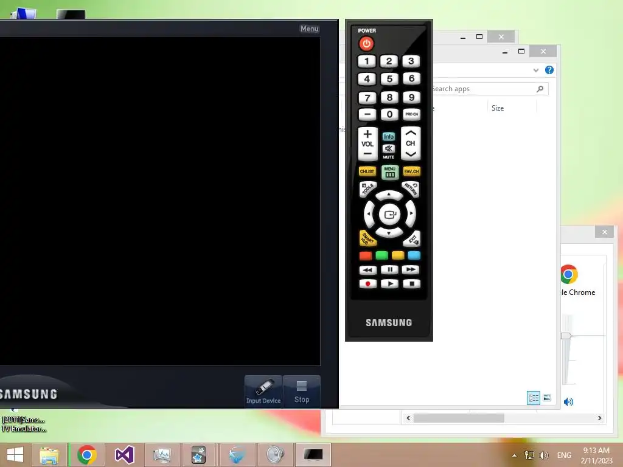This screenshot has width=623, height=467.
Task: Click the green color key on remote
Action: point(382,255)
